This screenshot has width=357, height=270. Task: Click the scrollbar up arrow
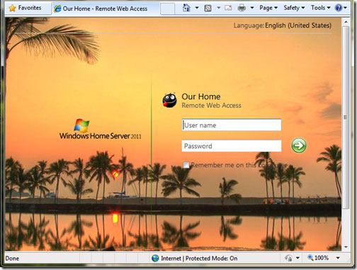(x=346, y=22)
